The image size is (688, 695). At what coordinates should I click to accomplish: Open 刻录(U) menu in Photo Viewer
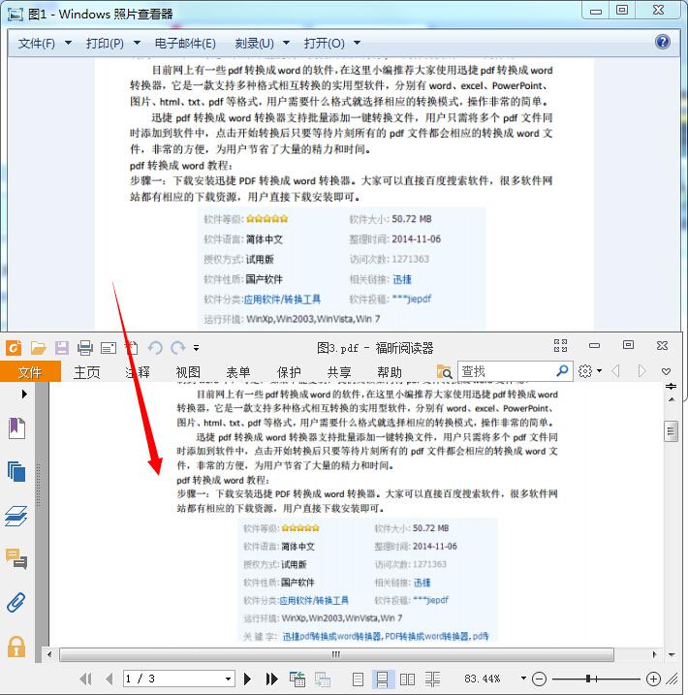[262, 43]
